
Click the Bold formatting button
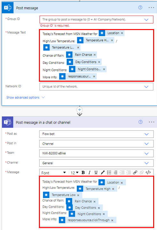point(83,172)
